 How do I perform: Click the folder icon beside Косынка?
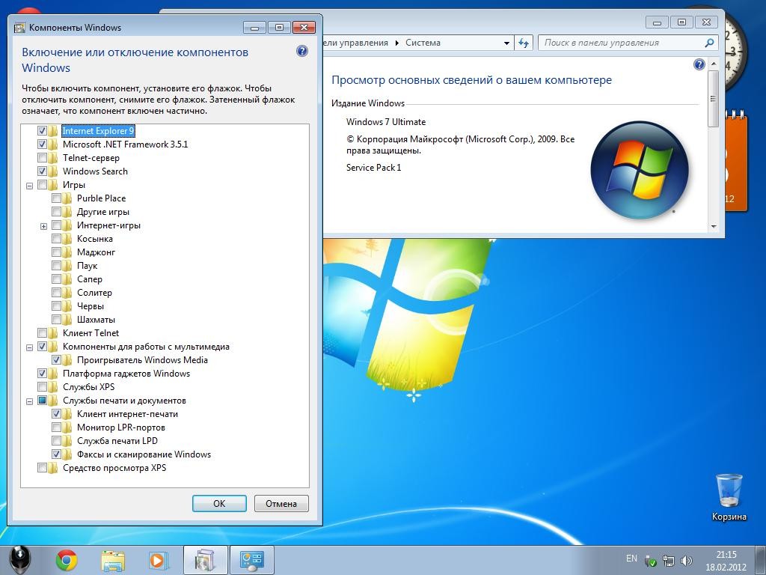point(67,239)
